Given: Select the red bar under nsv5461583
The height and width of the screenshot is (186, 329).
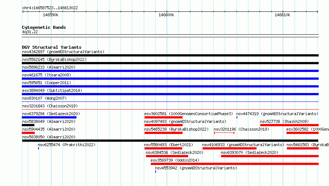Looking at the screenshot, I should tap(302, 148).
